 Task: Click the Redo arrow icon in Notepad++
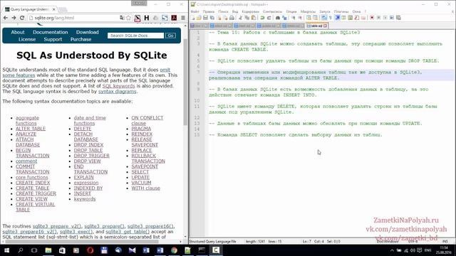coord(269,18)
